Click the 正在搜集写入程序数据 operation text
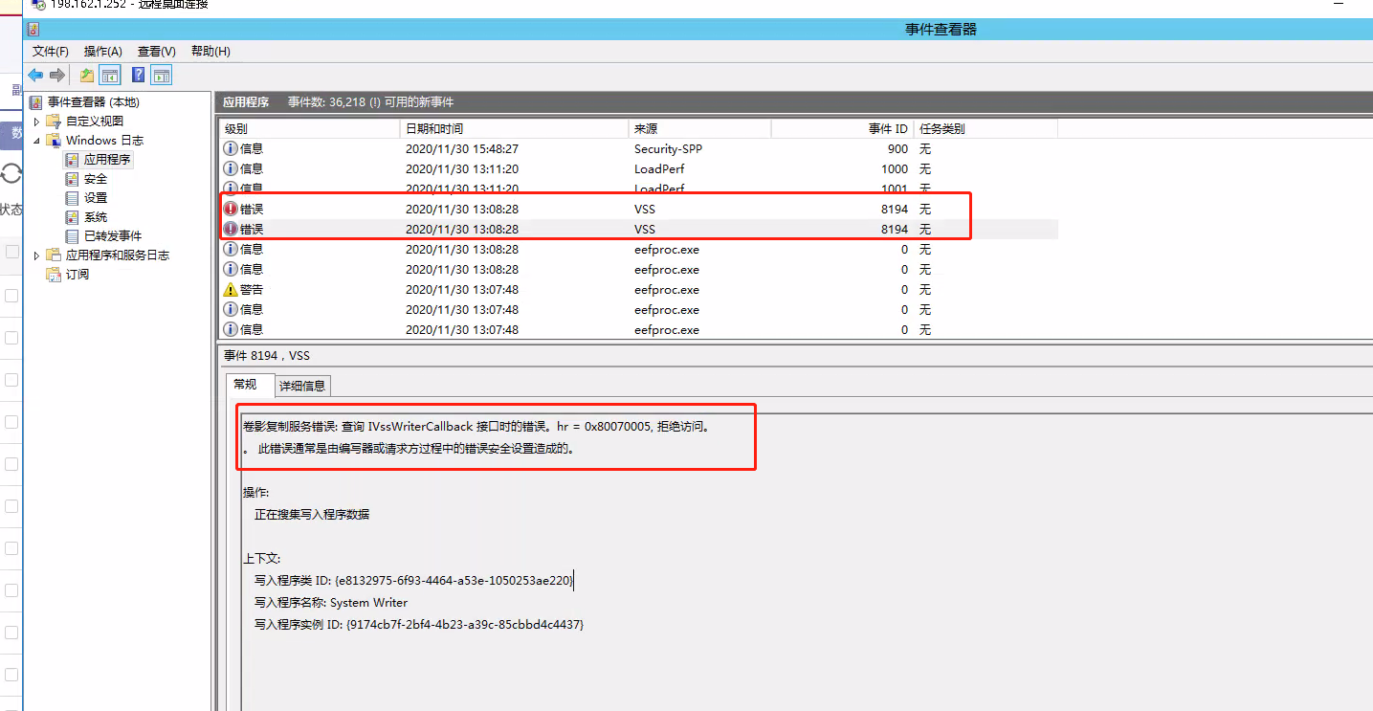 pos(312,515)
